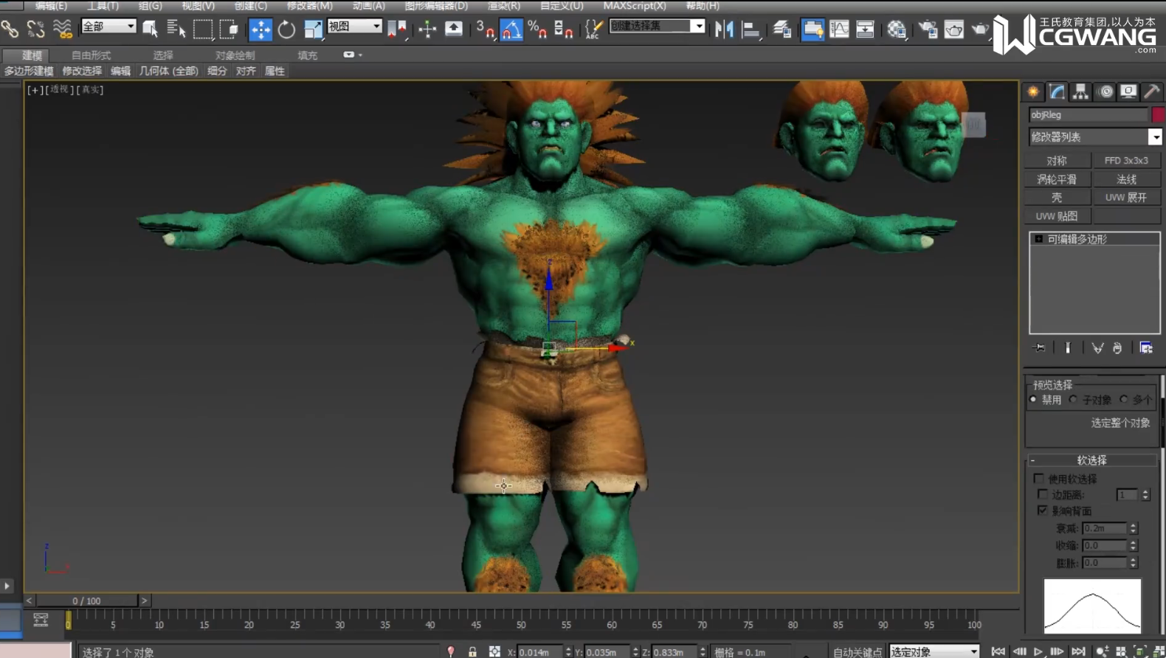This screenshot has height=658, width=1166.
Task: Select the 子对象 preview selection radio
Action: pos(1074,400)
